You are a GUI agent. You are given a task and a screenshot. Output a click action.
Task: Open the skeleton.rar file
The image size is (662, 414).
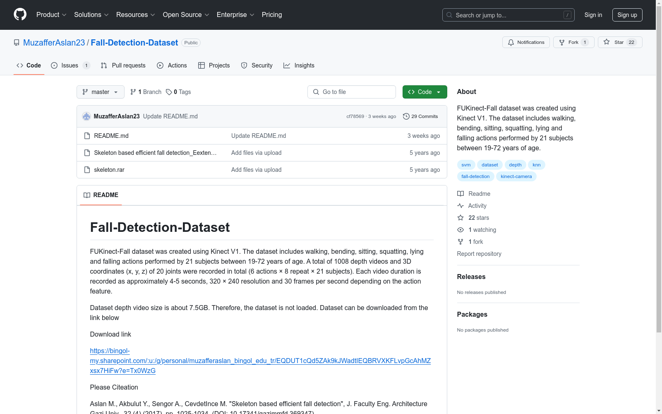coord(109,170)
